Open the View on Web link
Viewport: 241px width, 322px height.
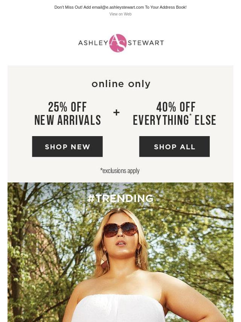(120, 14)
